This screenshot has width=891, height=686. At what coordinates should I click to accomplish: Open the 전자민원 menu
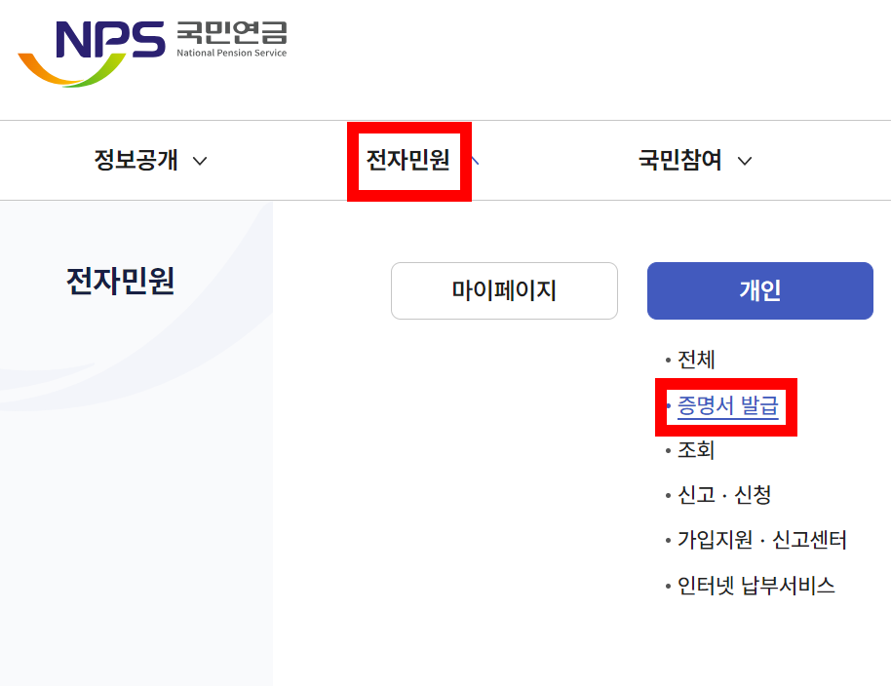point(408,160)
